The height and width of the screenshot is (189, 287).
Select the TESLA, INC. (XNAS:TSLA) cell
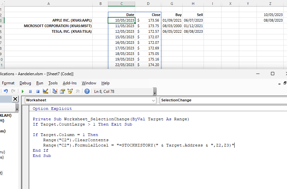tap(48, 31)
